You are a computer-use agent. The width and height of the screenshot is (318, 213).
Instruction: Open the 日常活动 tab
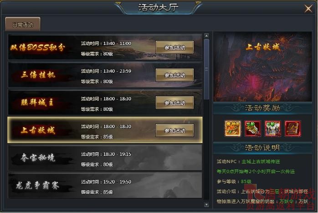[23, 25]
